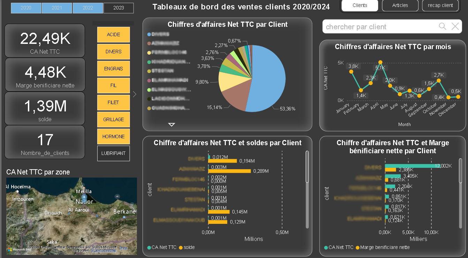This screenshot has width=468, height=258.
Task: Click the 'CA Net TTC par zone' map title
Action: (38, 172)
